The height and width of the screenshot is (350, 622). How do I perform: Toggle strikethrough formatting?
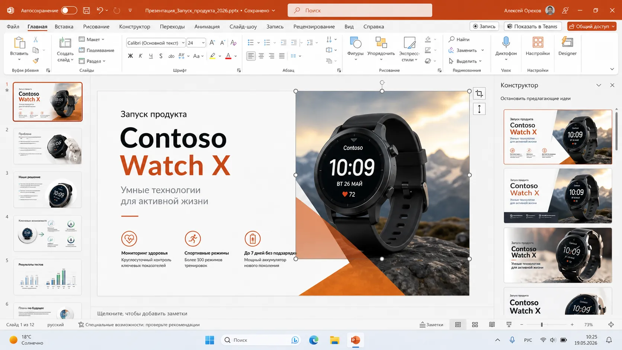tap(171, 56)
